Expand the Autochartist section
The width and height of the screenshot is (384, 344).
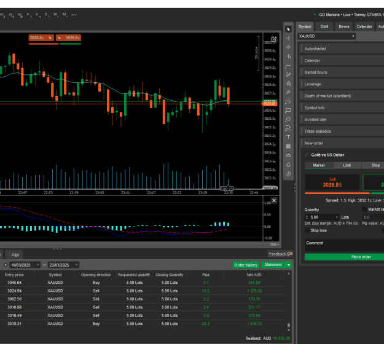342,49
